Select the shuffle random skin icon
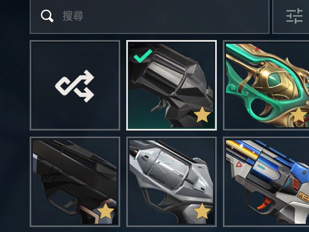 click(x=75, y=86)
